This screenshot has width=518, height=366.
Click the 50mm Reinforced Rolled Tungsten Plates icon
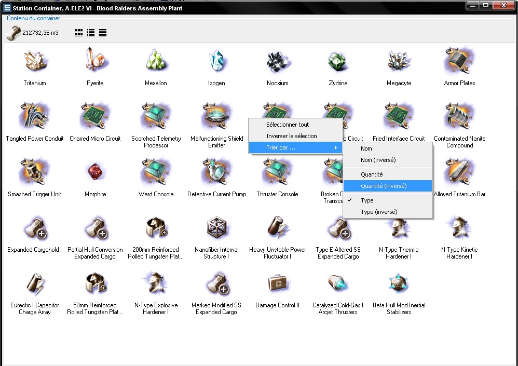(x=95, y=283)
